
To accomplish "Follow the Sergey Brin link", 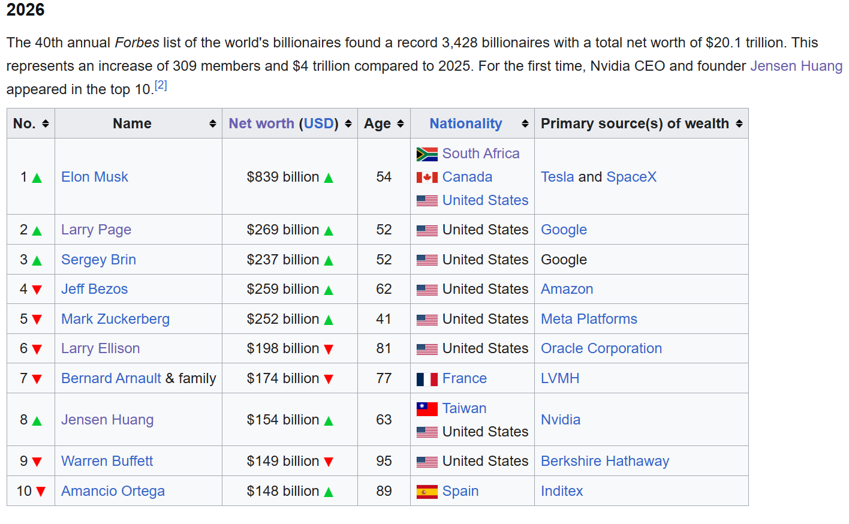I will pos(98,260).
